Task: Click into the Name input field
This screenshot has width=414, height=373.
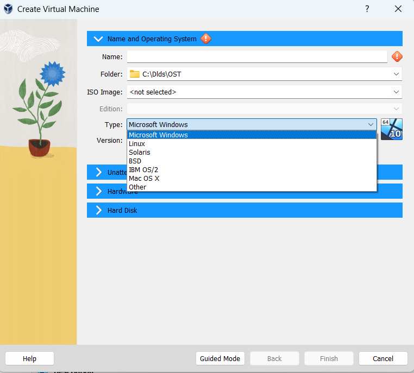Action: tap(257, 56)
